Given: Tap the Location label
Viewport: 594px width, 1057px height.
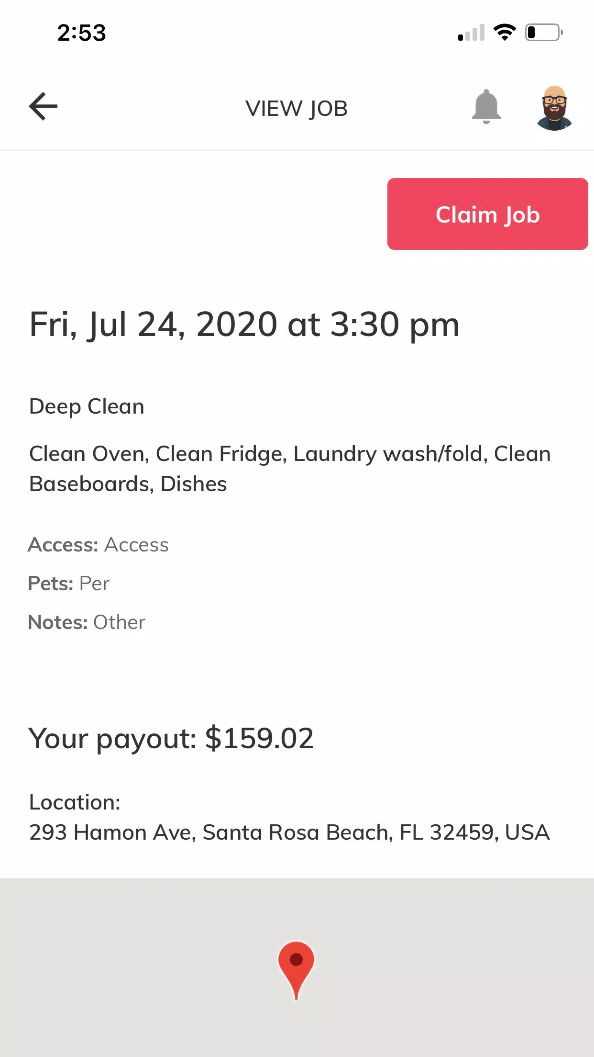Looking at the screenshot, I should tap(75, 802).
